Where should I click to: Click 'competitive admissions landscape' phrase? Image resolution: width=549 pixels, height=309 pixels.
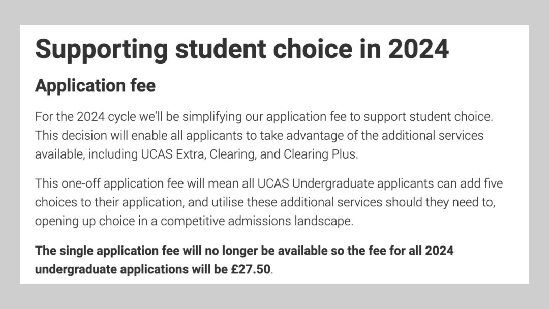pyautogui.click(x=256, y=221)
